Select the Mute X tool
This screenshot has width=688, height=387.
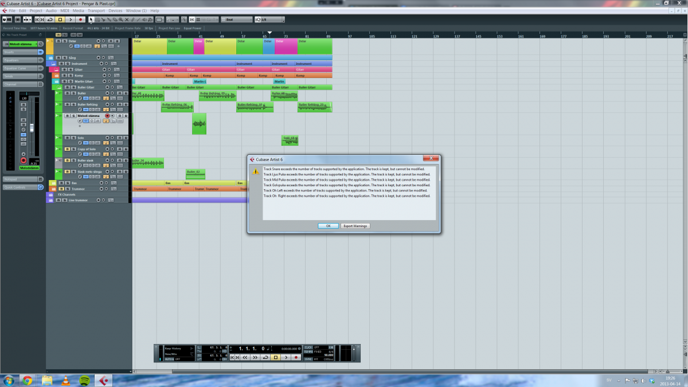coord(127,19)
